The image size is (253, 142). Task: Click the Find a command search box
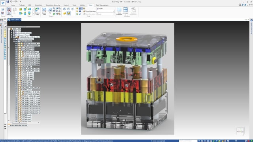tap(188, 141)
